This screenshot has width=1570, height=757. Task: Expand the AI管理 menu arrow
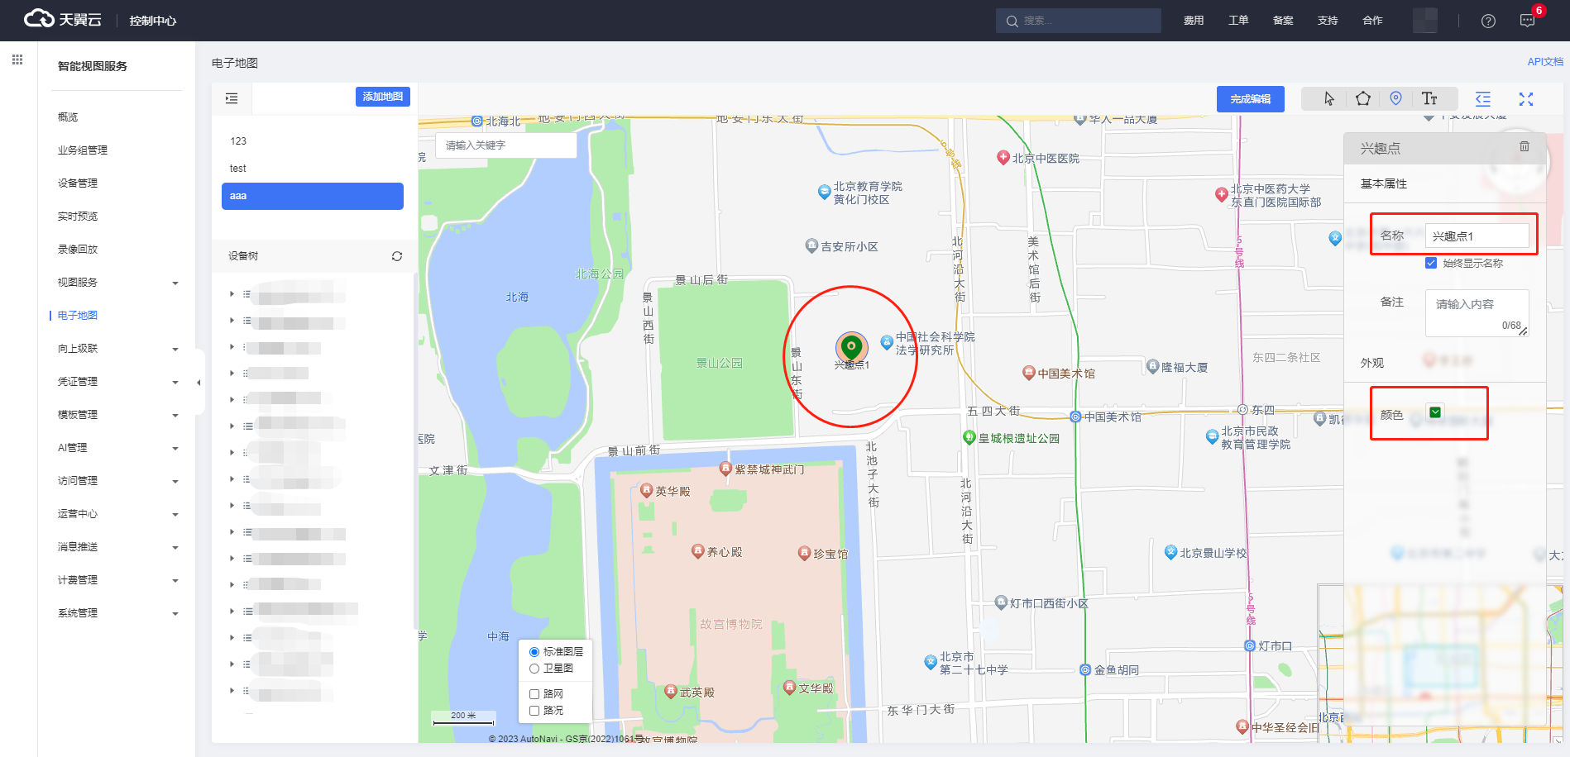175,449
